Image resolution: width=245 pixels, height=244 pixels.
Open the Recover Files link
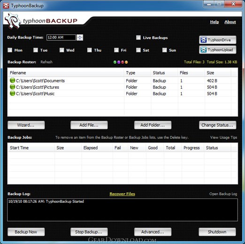(122, 194)
